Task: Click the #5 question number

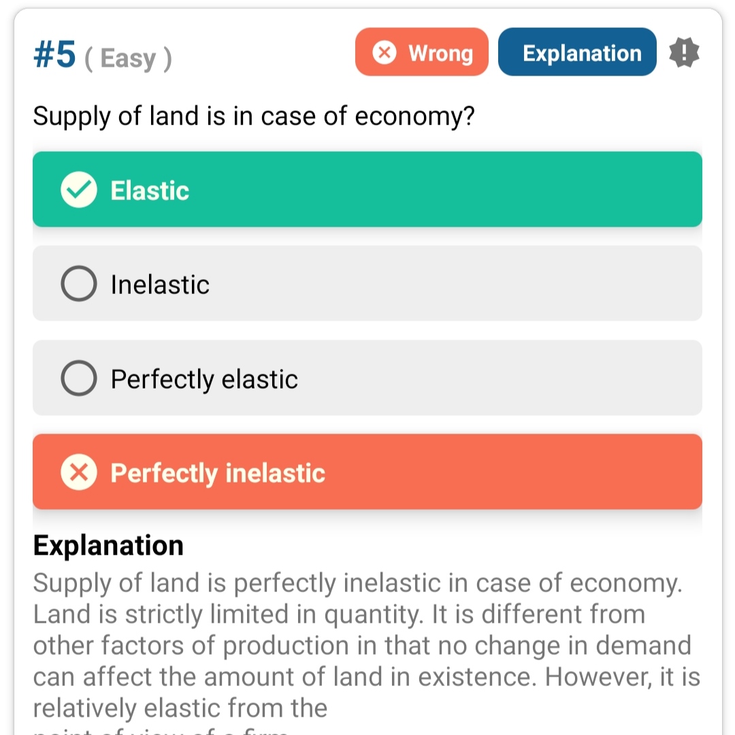Action: [54, 54]
